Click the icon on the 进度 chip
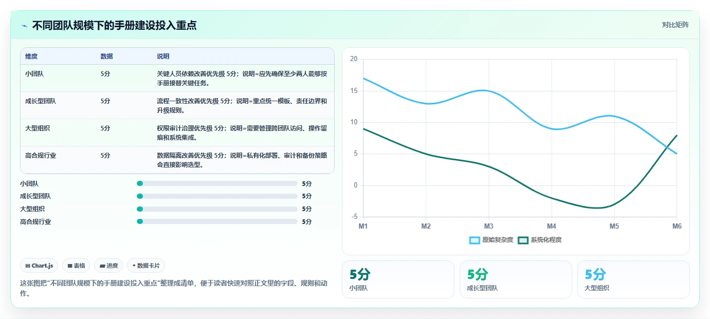 102,266
